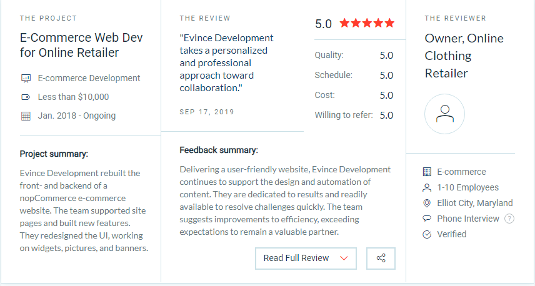Click the location pin icon for Elliot City

click(x=427, y=203)
